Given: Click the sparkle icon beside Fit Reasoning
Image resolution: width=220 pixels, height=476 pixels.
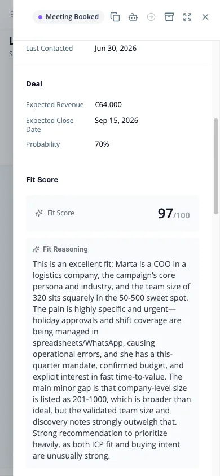Looking at the screenshot, I should point(36,249).
